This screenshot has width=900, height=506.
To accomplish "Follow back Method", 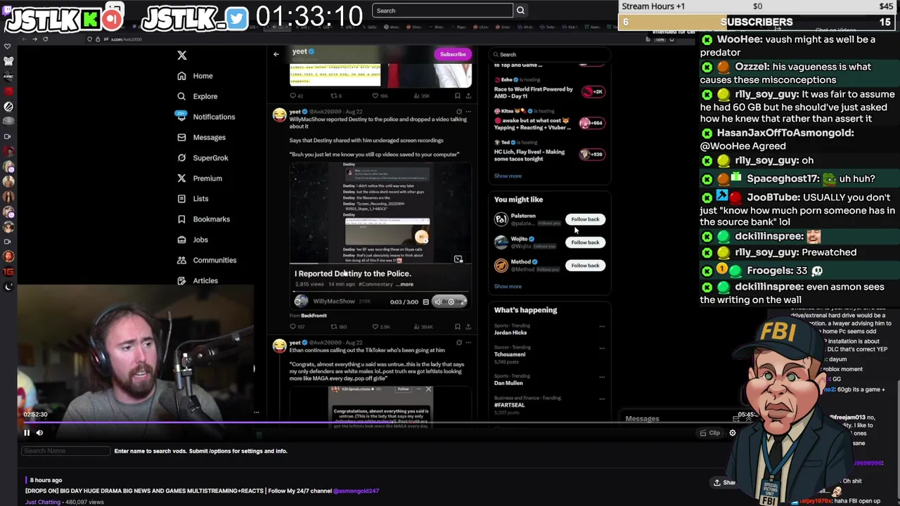I will 585,266.
